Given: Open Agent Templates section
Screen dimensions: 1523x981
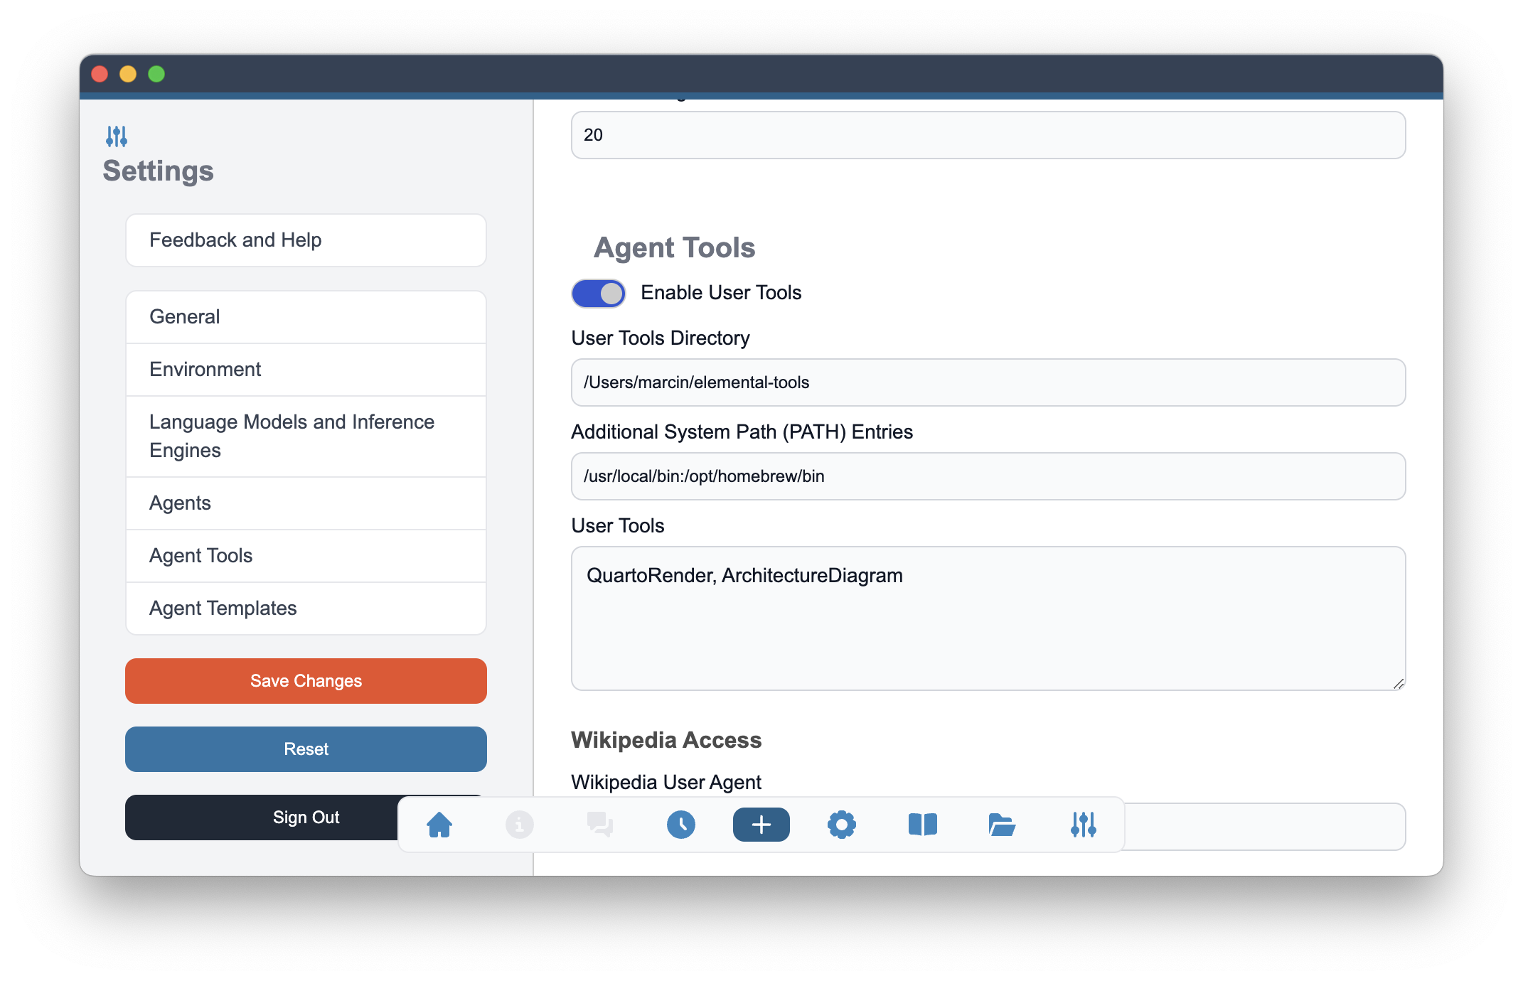Looking at the screenshot, I should 306,609.
